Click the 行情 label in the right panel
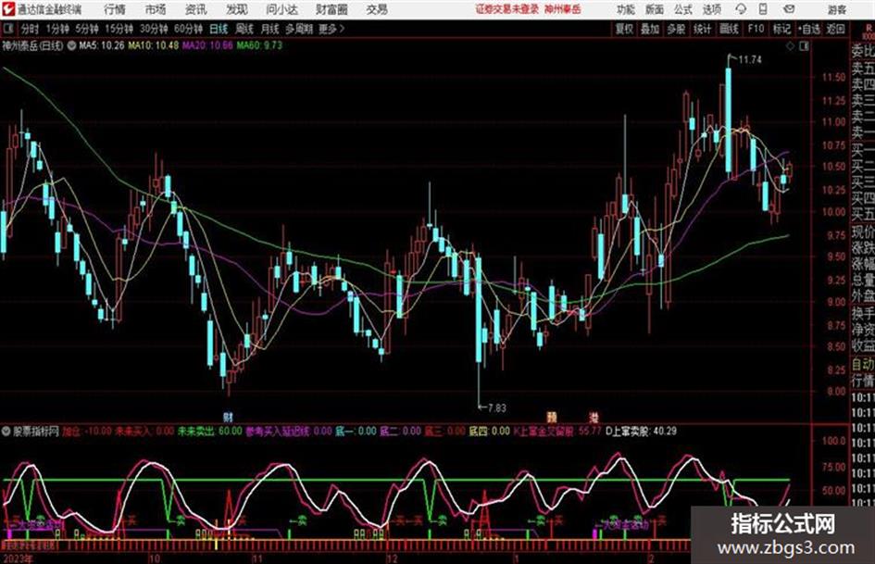This screenshot has width=875, height=564. click(863, 382)
